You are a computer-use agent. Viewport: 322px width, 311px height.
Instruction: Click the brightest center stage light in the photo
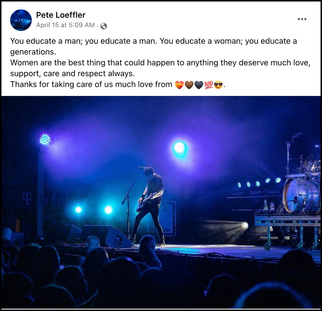(180, 148)
